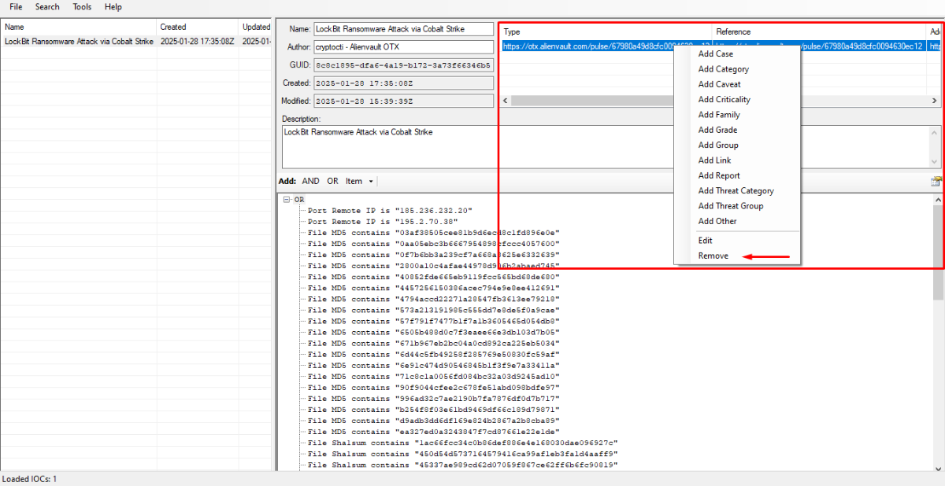945x486 pixels.
Task: Select File MD5 contains "6d44c5fb49258f285769e50830fc59af"
Action: [x=434, y=354]
